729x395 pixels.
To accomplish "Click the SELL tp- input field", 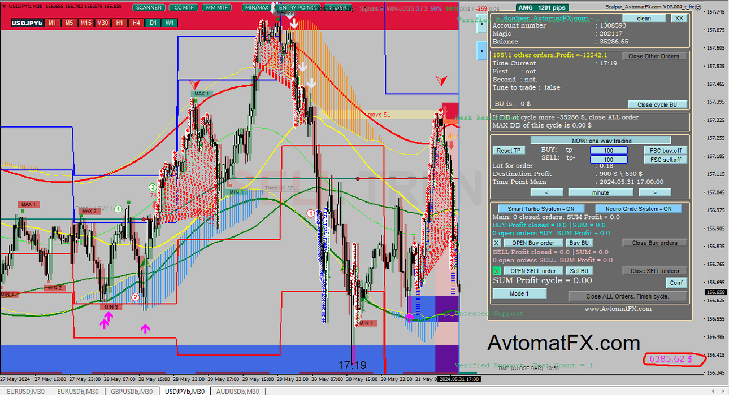I will pyautogui.click(x=609, y=160).
